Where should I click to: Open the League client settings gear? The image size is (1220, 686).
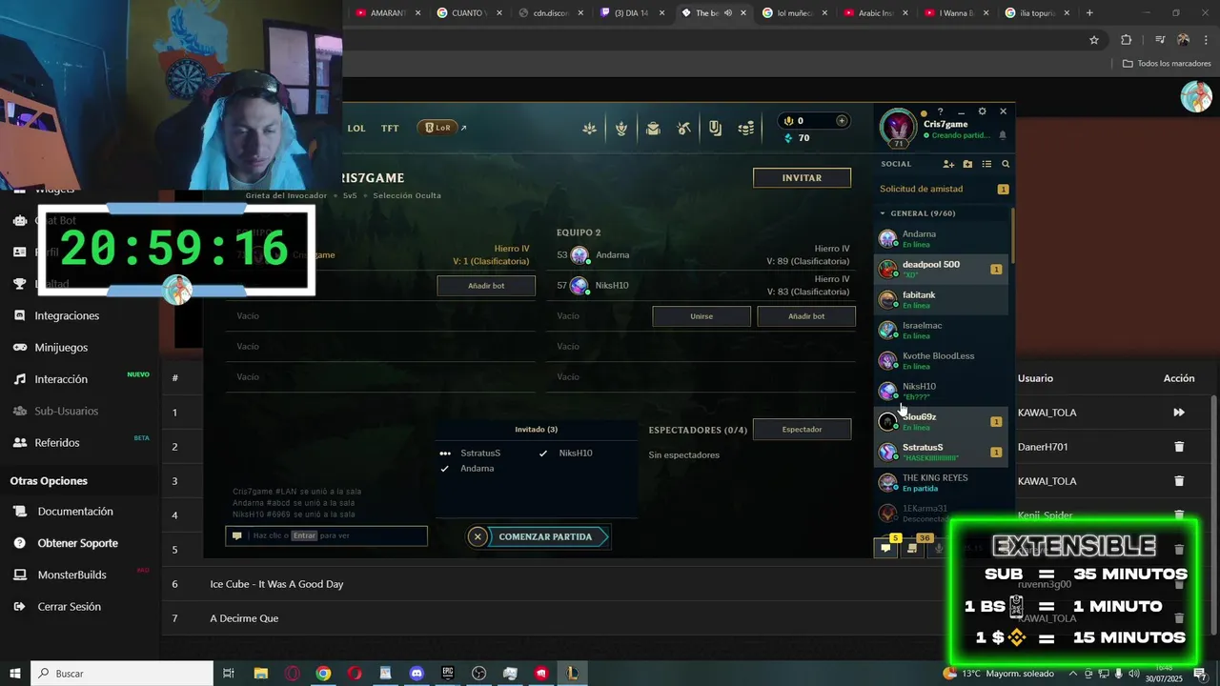coord(983,111)
